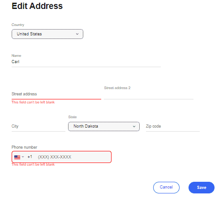Open the phone country code dropdown arrow
This screenshot has height=197, width=219.
23,157
